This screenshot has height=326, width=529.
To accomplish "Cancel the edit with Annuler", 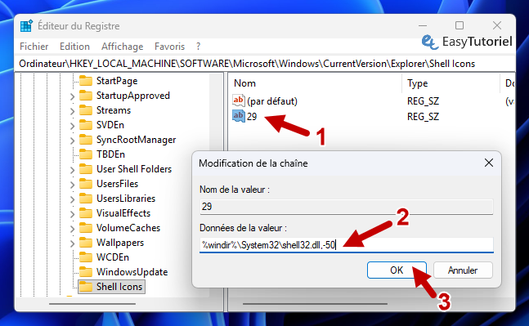I will pos(463,270).
